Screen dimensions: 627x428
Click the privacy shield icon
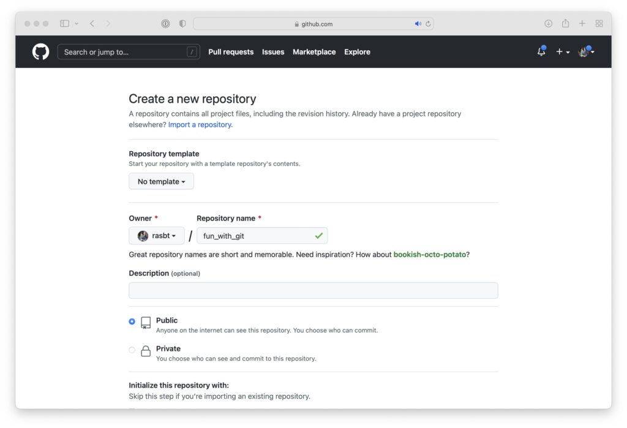pos(182,23)
